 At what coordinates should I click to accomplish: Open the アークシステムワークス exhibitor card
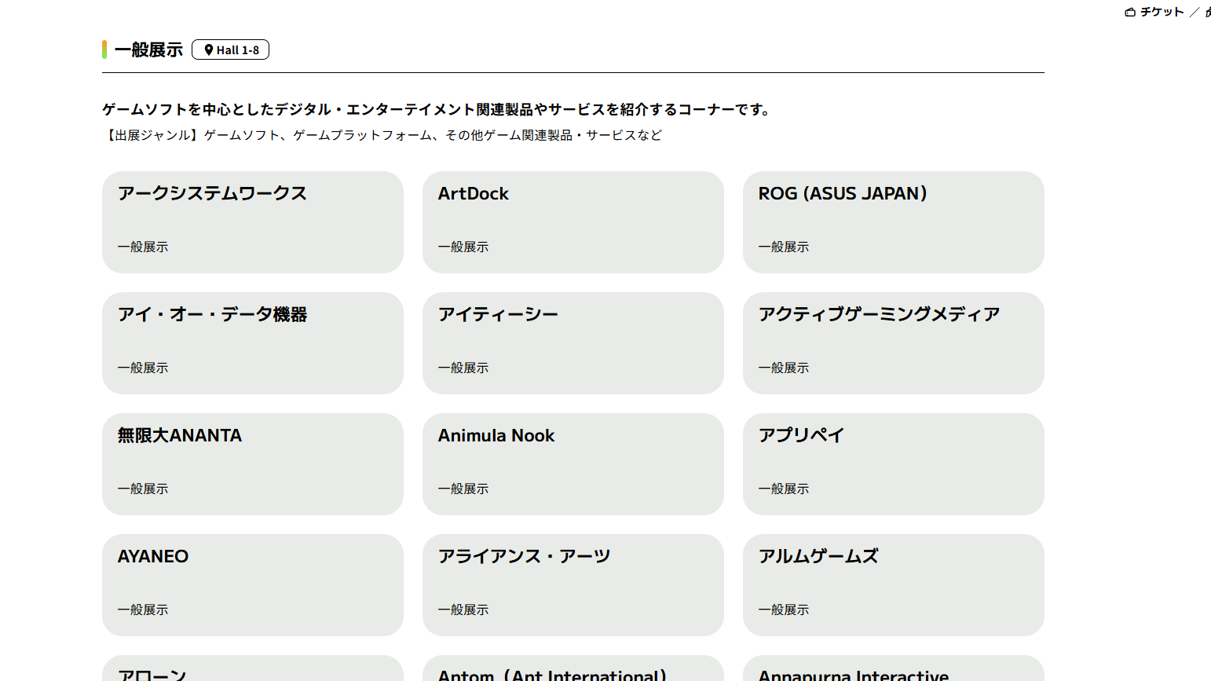point(252,222)
